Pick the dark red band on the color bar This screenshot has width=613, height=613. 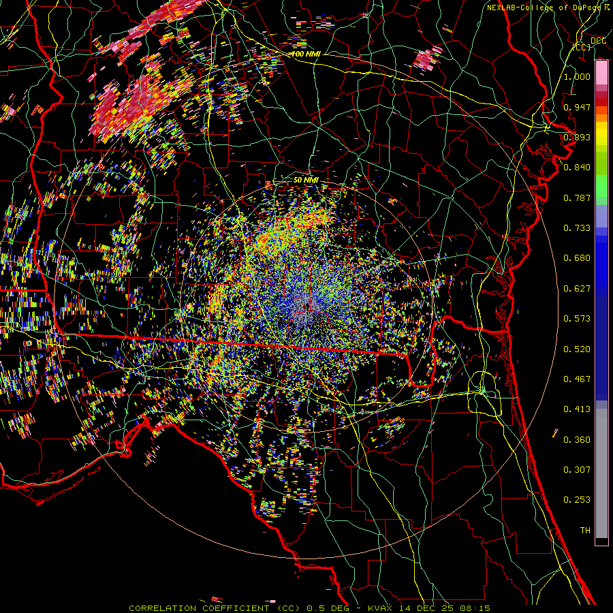pyautogui.click(x=601, y=102)
